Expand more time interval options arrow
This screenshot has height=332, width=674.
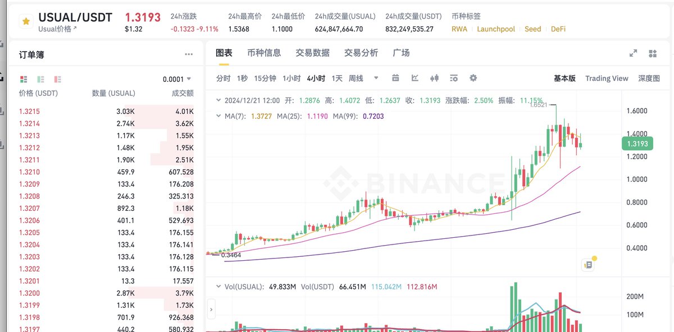point(376,78)
